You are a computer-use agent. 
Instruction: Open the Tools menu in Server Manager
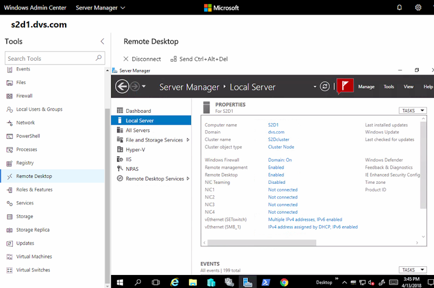[x=388, y=87]
